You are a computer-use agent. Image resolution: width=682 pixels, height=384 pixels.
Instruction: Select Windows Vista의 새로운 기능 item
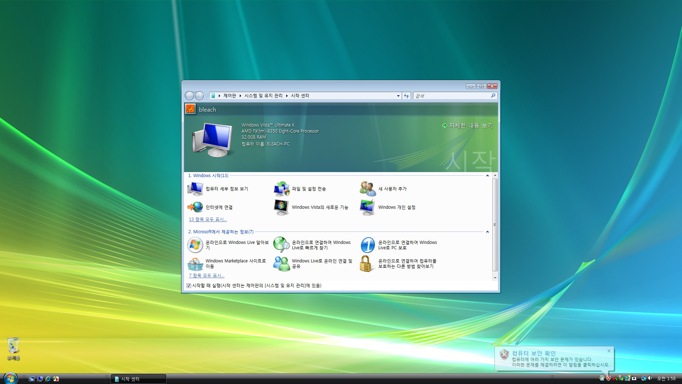point(311,207)
